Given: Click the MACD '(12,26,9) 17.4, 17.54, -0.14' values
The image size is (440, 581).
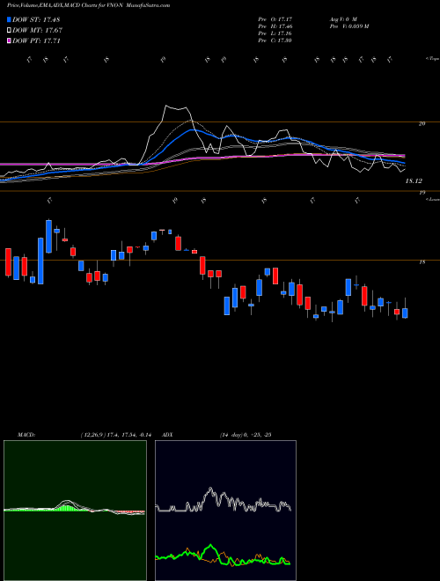Looking at the screenshot, I should pyautogui.click(x=116, y=435).
